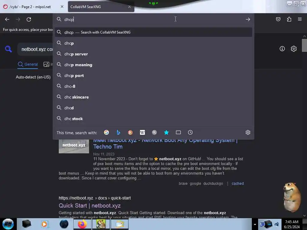Click the SearXNG info circle icon

click(x=282, y=49)
